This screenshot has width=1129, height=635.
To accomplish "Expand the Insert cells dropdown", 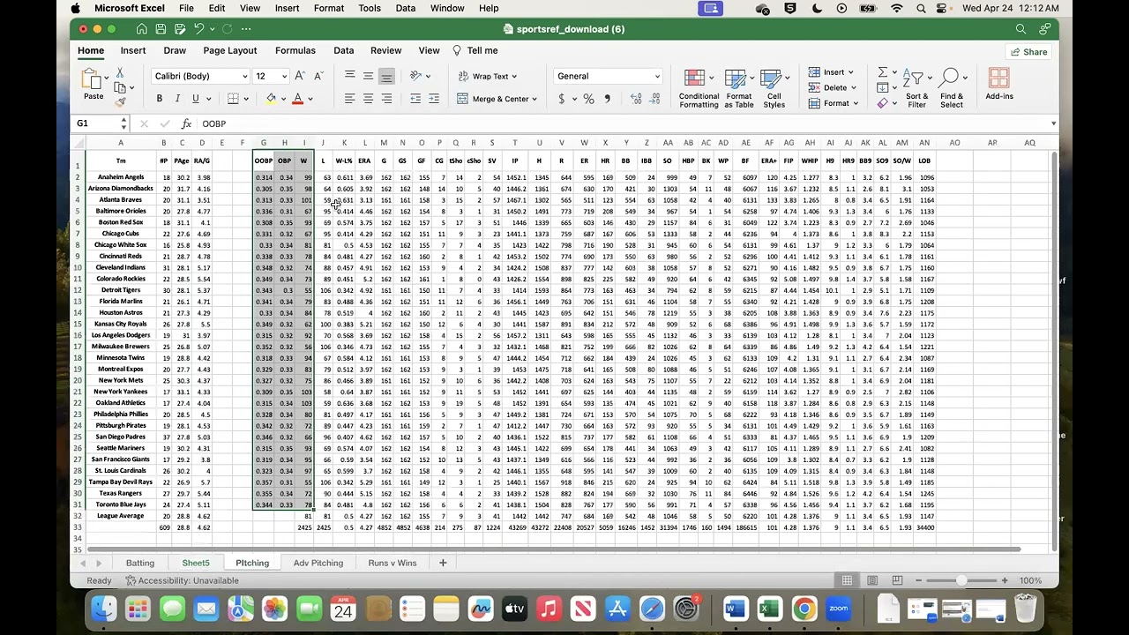I will (853, 72).
